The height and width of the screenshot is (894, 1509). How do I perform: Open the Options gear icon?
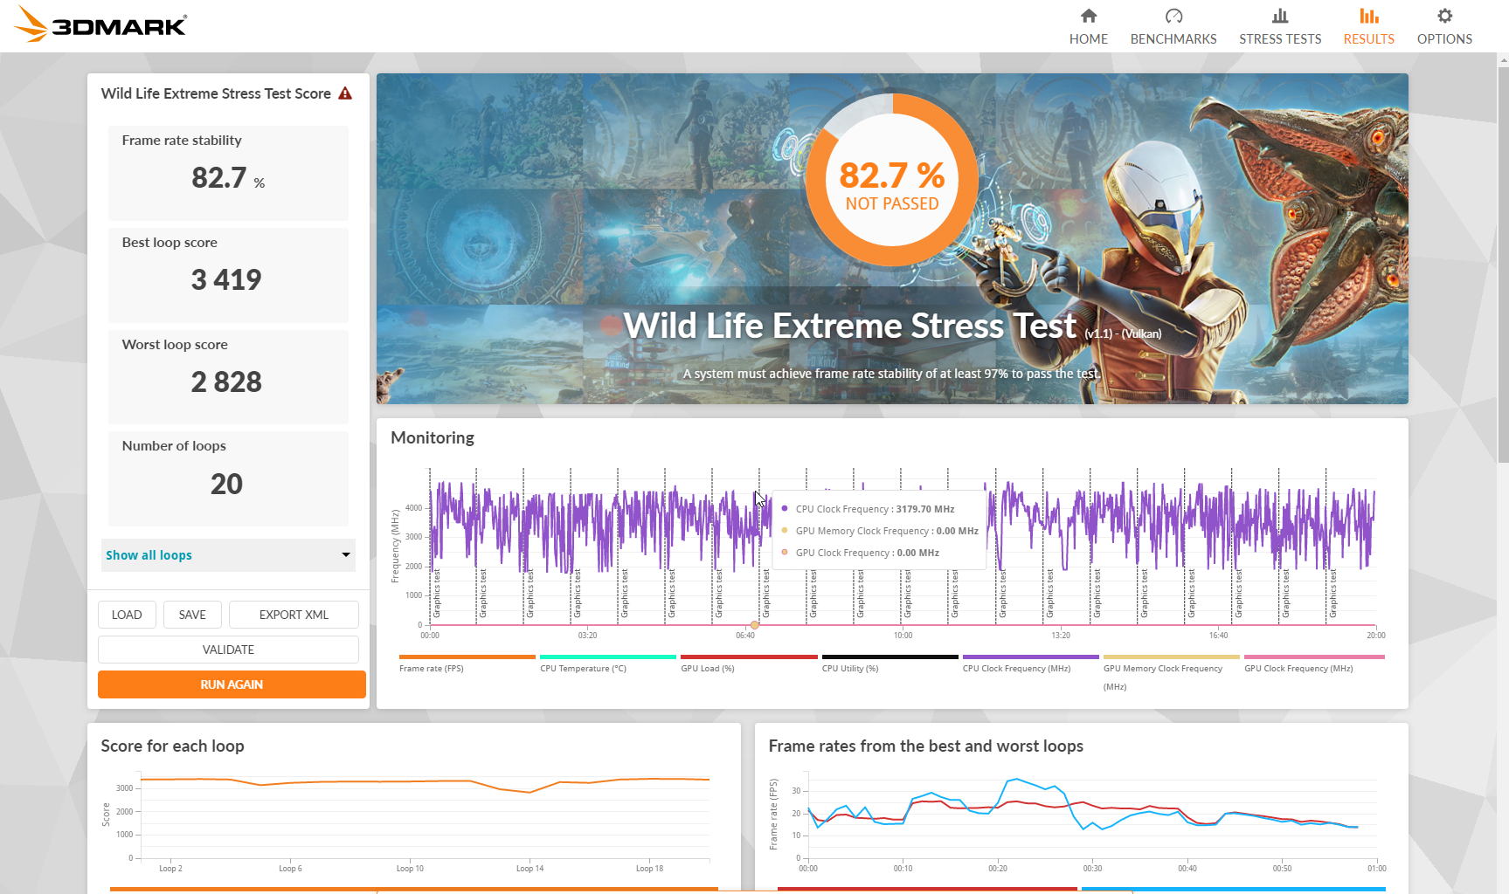(1444, 16)
